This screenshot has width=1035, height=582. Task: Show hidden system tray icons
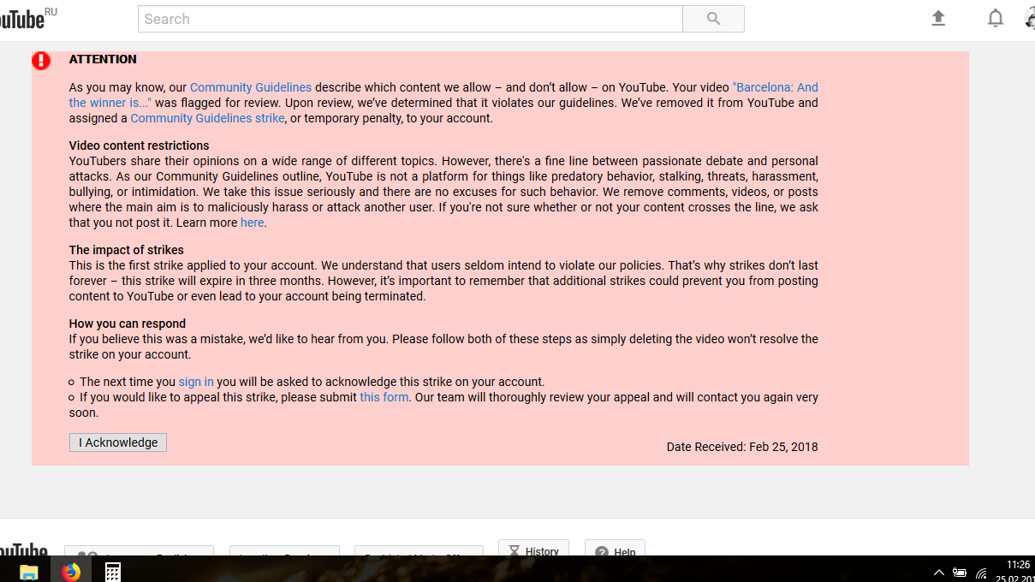[938, 573]
